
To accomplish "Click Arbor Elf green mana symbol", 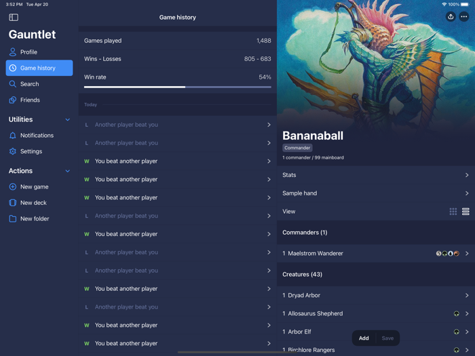I will click(x=456, y=332).
